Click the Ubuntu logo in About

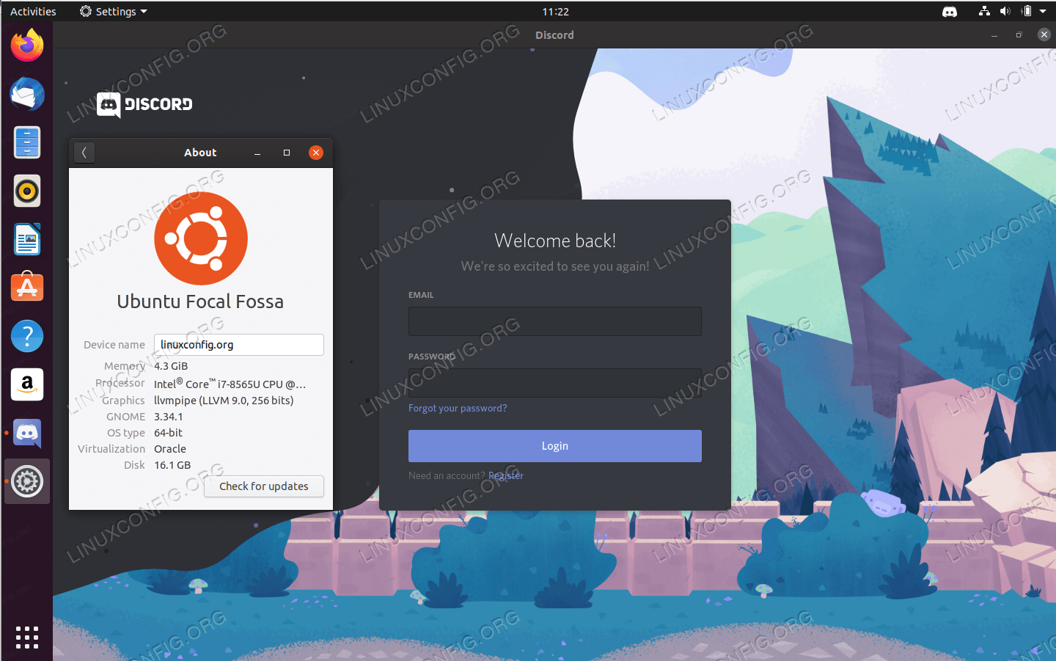[x=201, y=238]
